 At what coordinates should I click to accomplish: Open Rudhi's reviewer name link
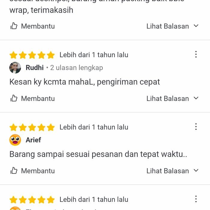pos(34,67)
